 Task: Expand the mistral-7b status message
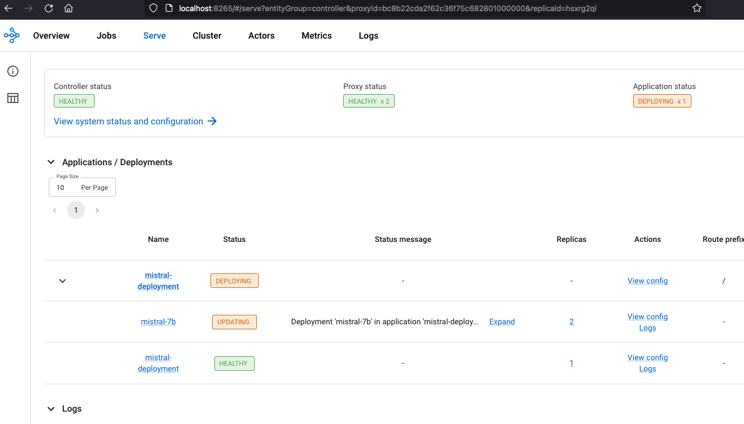[x=502, y=322]
